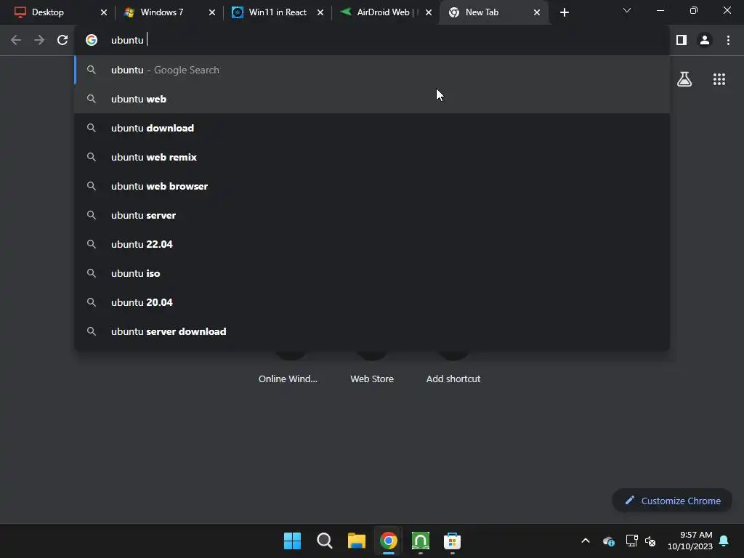Viewport: 744px width, 558px height.
Task: Click the Google logo in address bar
Action: click(x=92, y=41)
